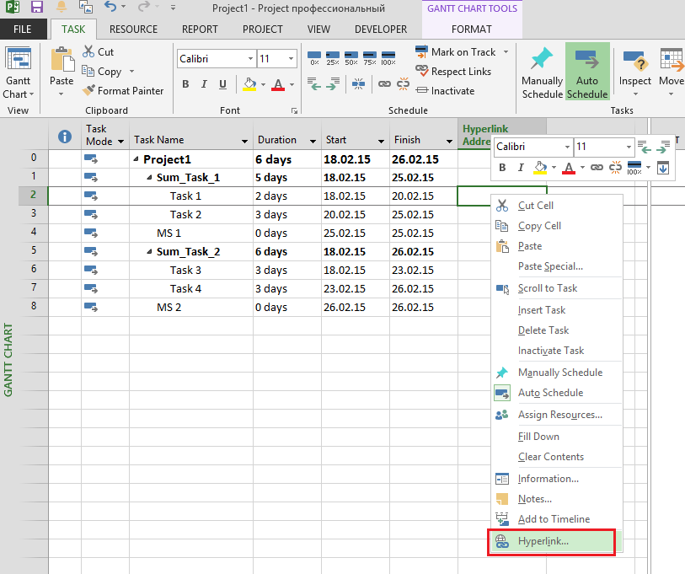The image size is (685, 574).
Task: Undo the last action in the title bar
Action: point(110,7)
